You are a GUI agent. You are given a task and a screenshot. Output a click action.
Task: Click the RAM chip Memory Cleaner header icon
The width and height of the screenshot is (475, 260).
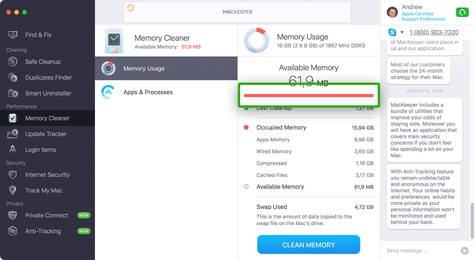[114, 41]
